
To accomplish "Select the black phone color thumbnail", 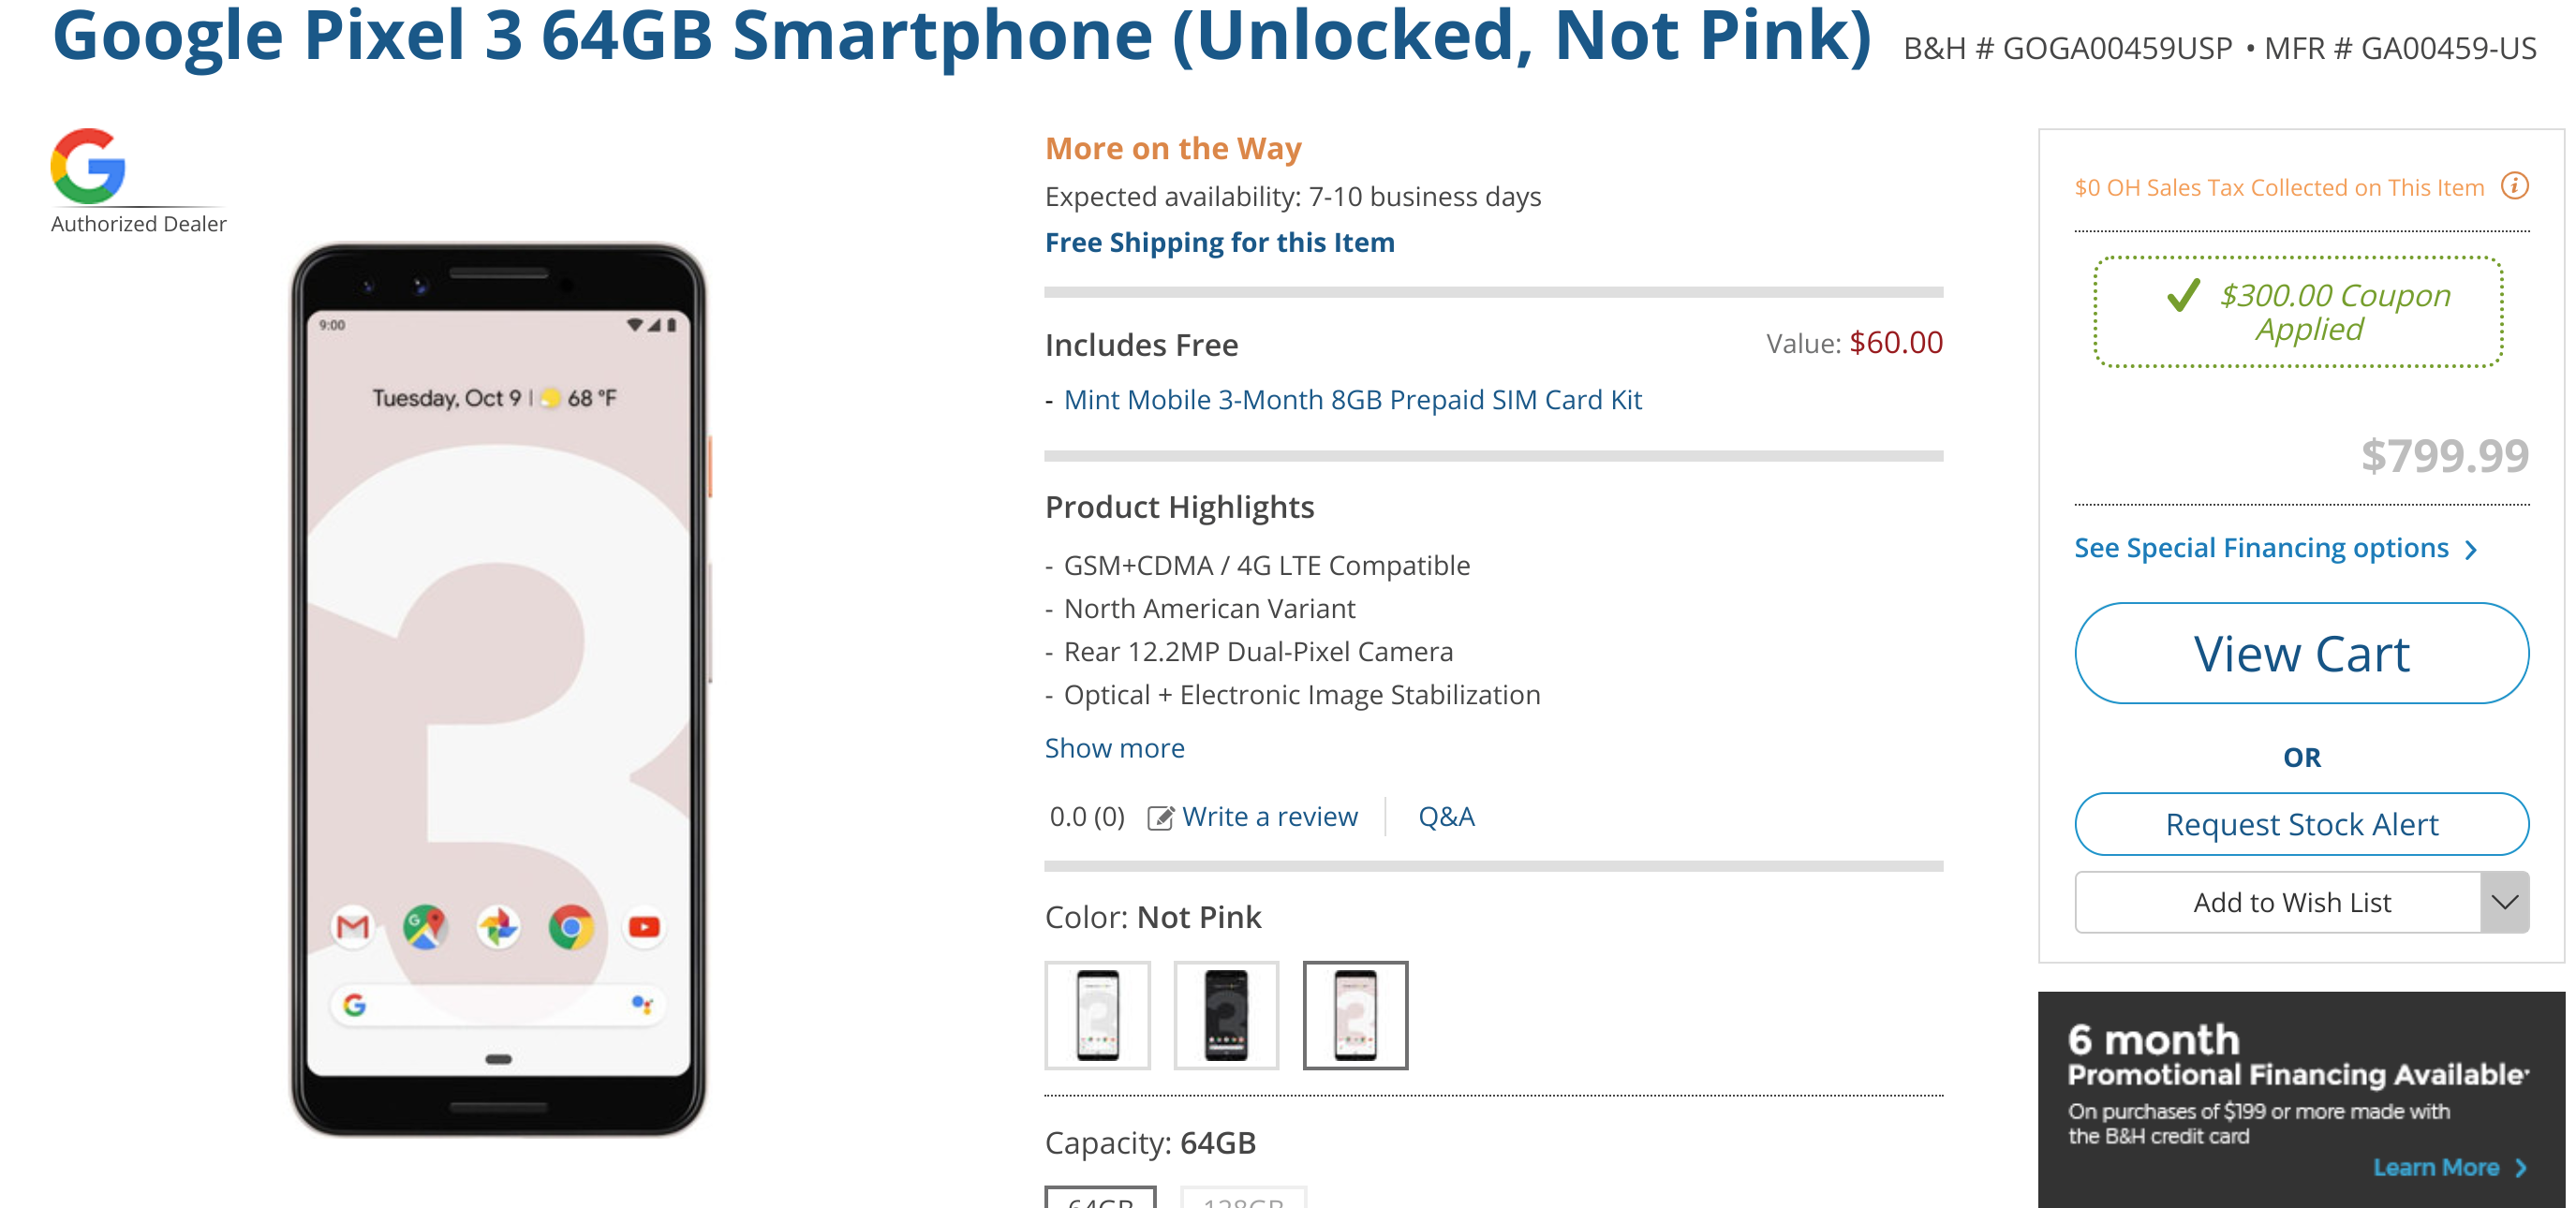I will tap(1227, 1015).
